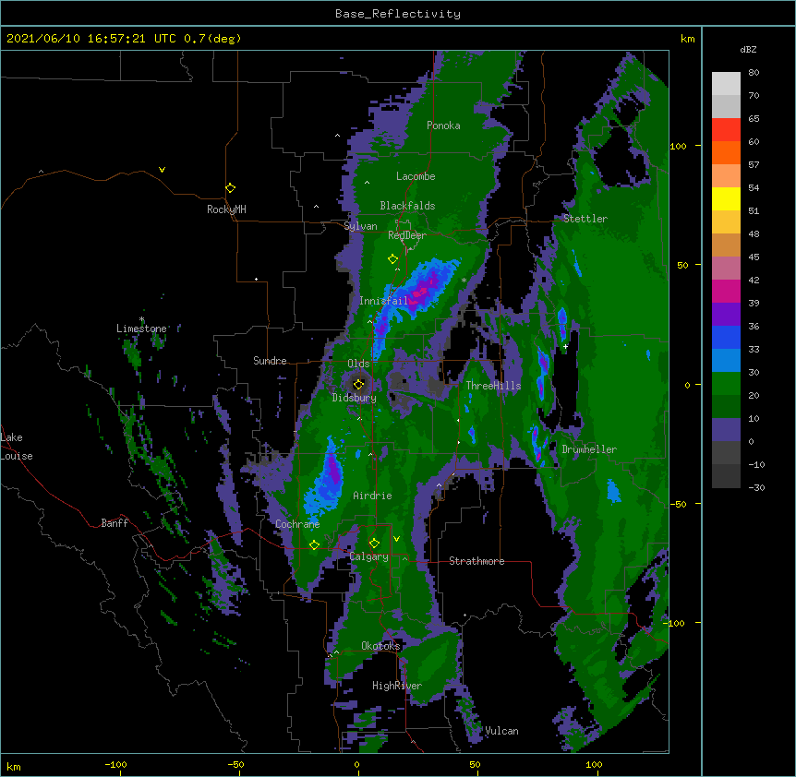Click the Calgary city label
The height and width of the screenshot is (777, 796).
click(x=369, y=556)
